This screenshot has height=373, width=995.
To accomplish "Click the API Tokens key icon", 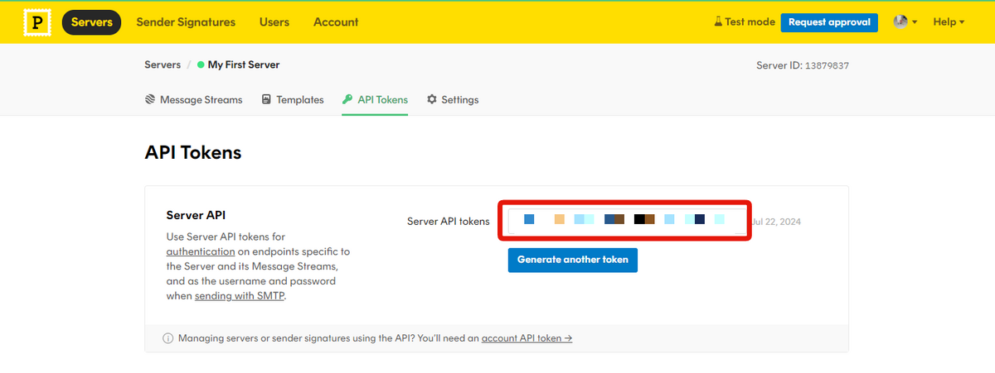I will coord(347,99).
